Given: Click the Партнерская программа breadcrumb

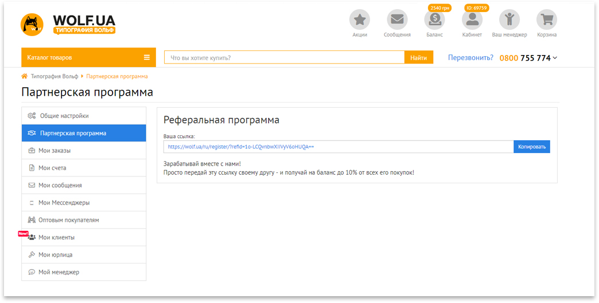Looking at the screenshot, I should coord(117,76).
